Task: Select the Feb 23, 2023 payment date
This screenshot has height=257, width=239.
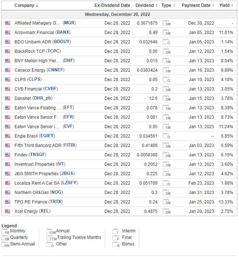Action: [x=201, y=183]
